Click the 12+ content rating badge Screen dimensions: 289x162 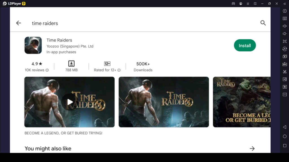pyautogui.click(x=107, y=64)
